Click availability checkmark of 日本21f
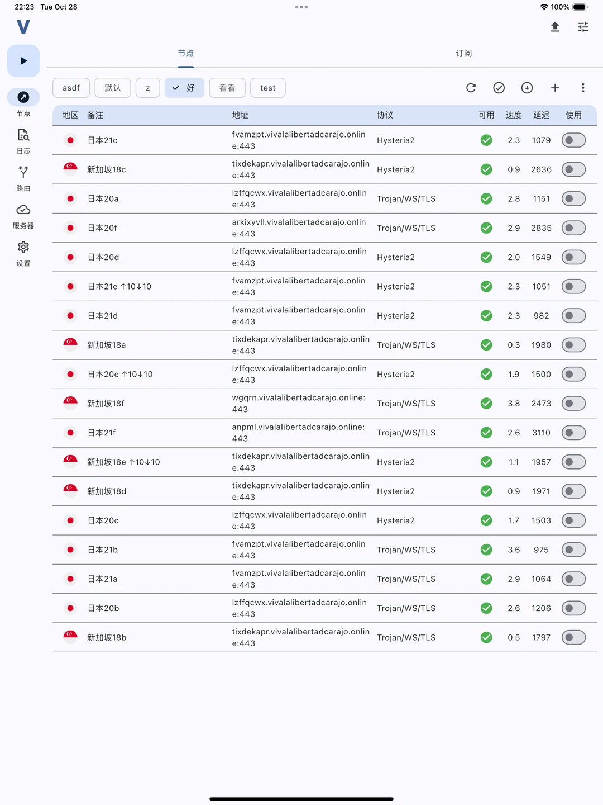603x805 pixels. tap(486, 433)
